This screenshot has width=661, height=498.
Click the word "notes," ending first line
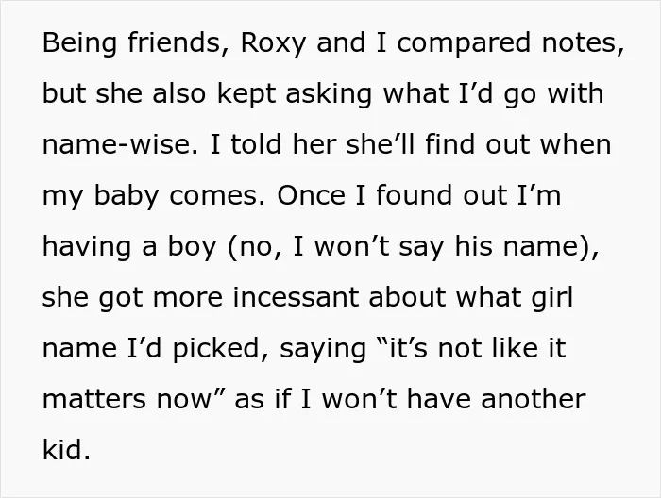[x=583, y=43]
